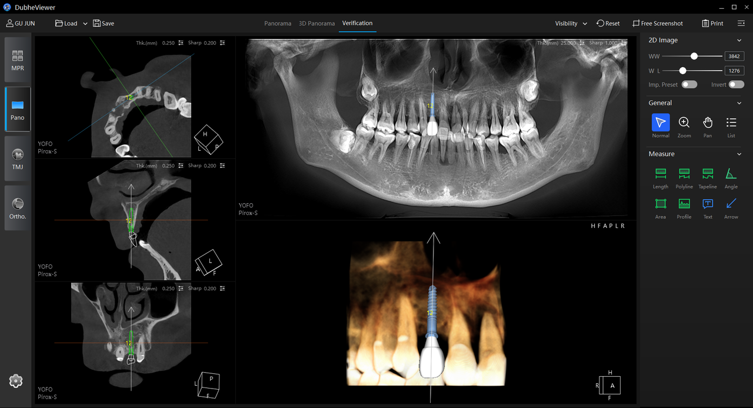This screenshot has width=753, height=408.
Task: Select the Tapeline measure tool
Action: coord(708,174)
